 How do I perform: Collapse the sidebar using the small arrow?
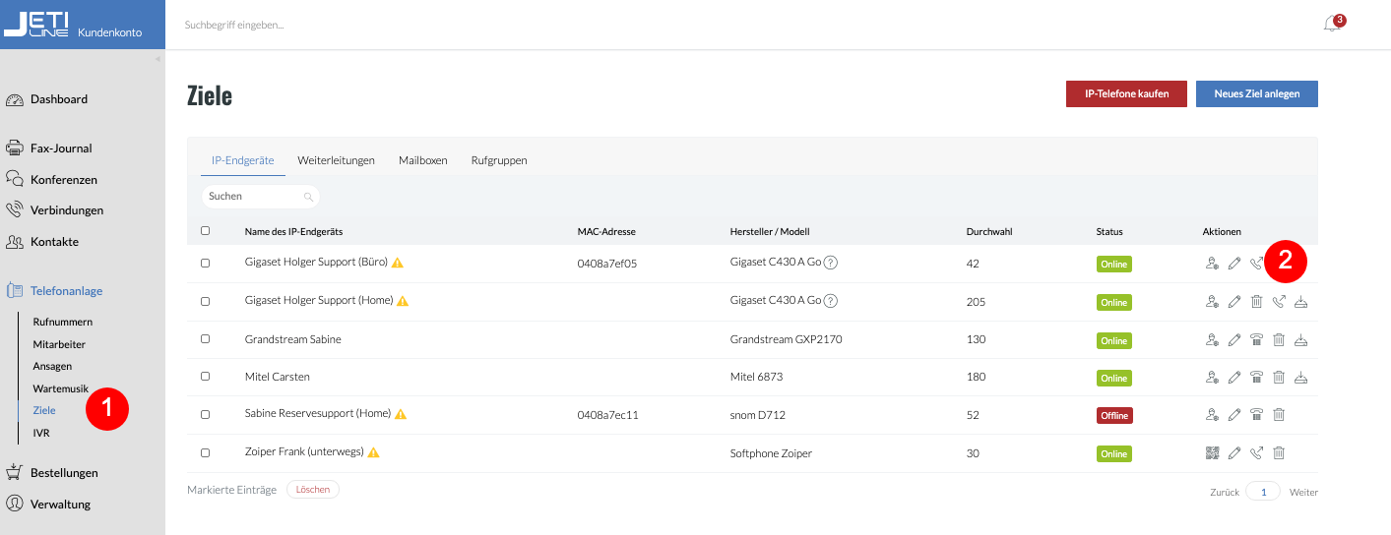pyautogui.click(x=158, y=59)
